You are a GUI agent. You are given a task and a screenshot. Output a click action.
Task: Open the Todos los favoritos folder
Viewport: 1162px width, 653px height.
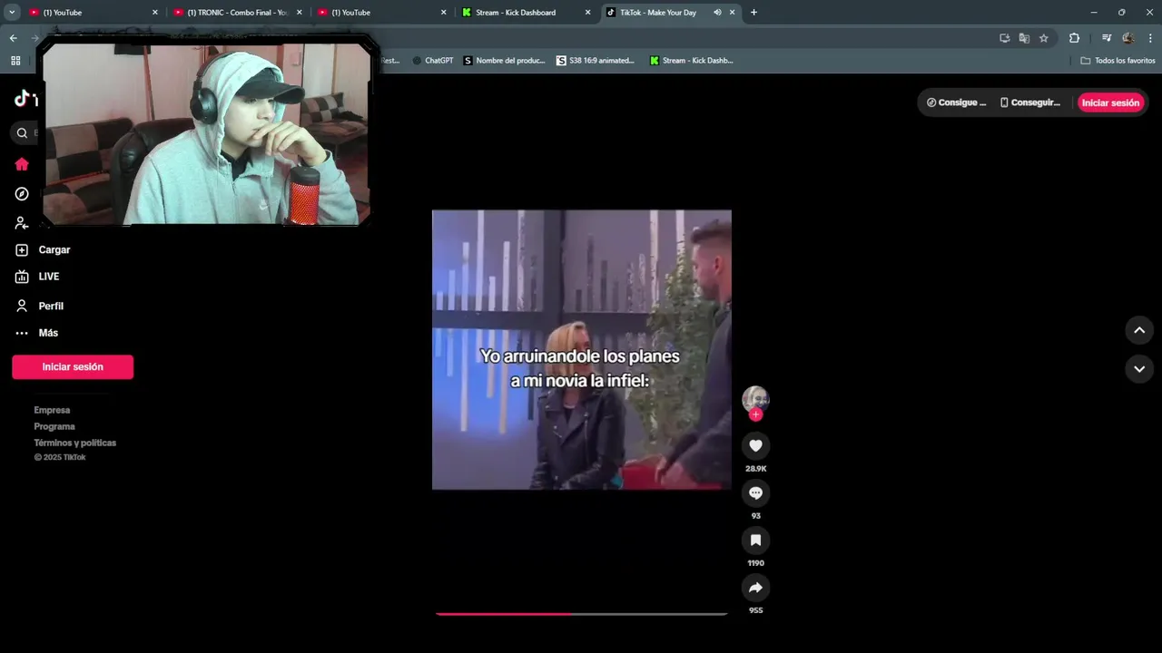(x=1118, y=61)
